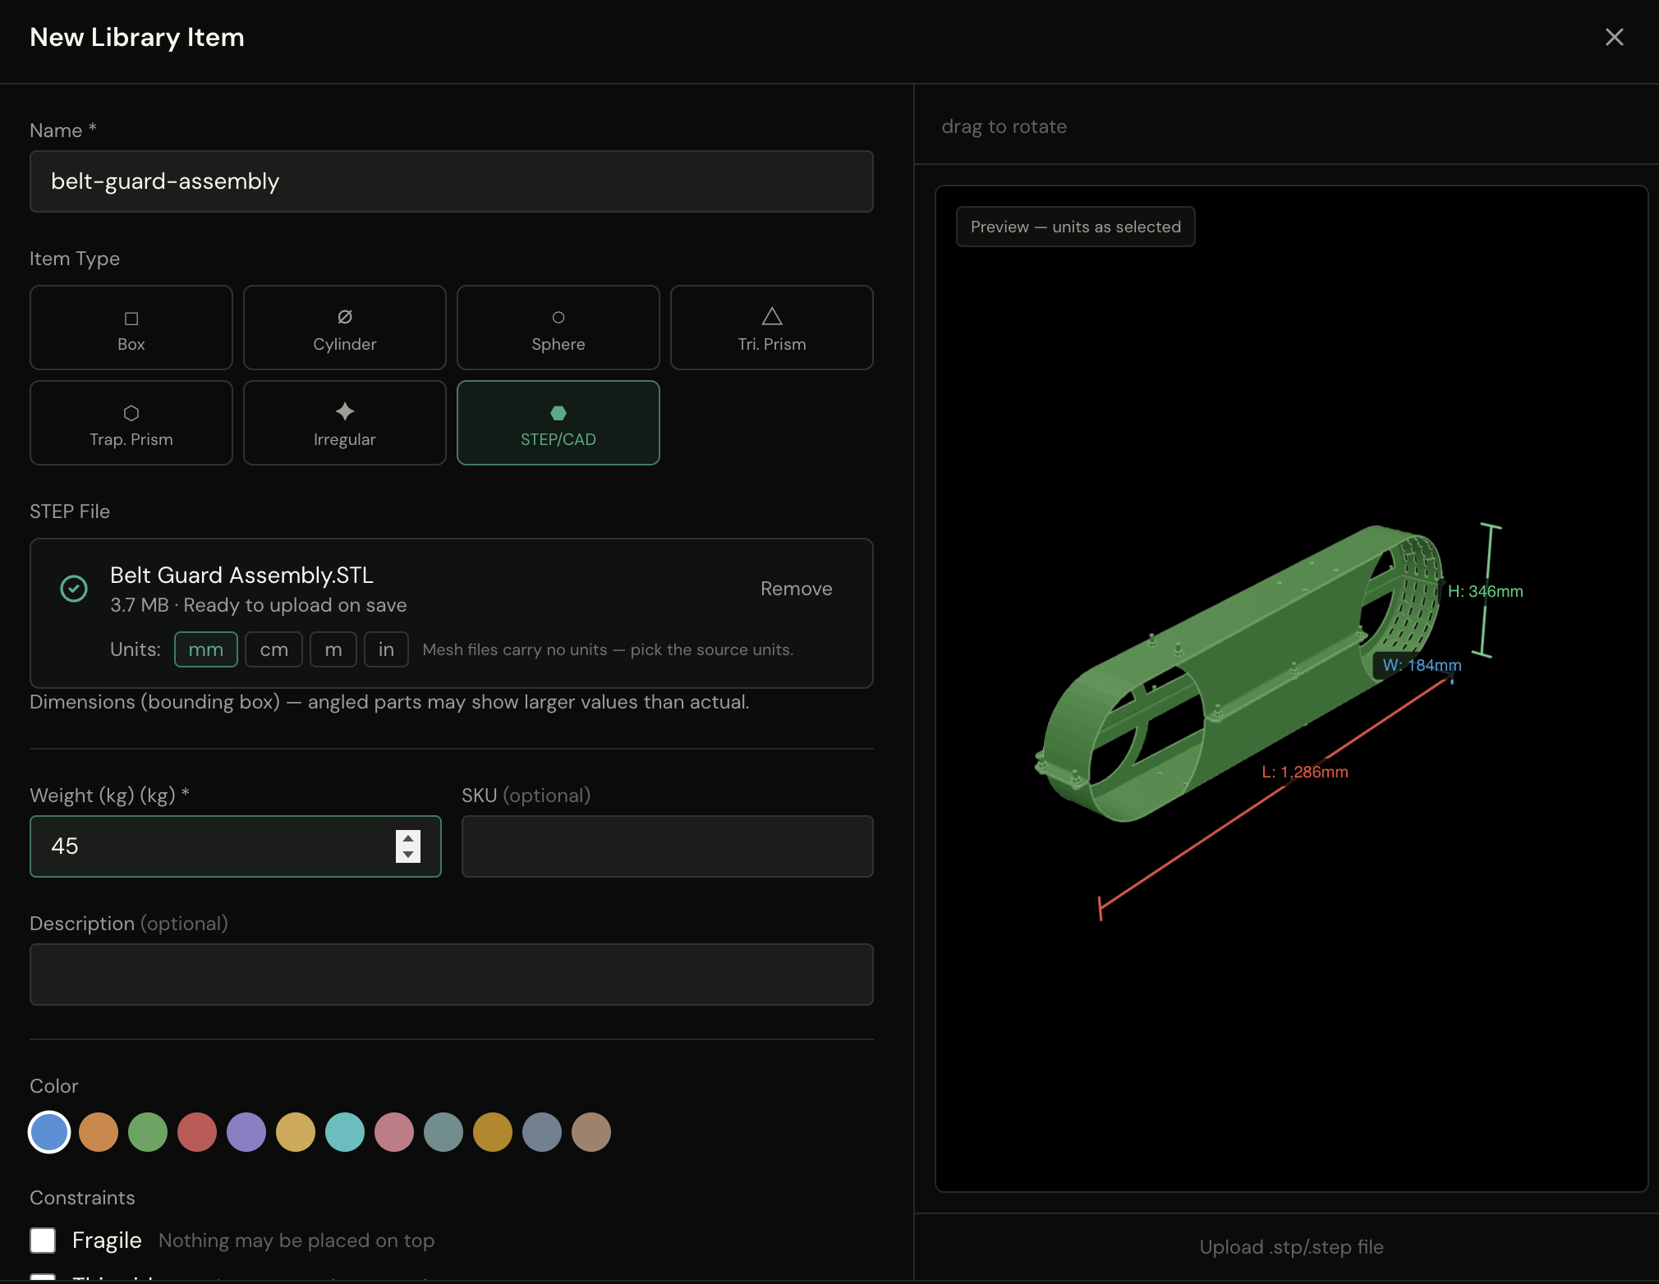The height and width of the screenshot is (1284, 1659).
Task: Pick the purple color swatch
Action: [246, 1132]
